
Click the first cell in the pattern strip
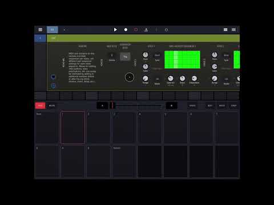click(41, 96)
